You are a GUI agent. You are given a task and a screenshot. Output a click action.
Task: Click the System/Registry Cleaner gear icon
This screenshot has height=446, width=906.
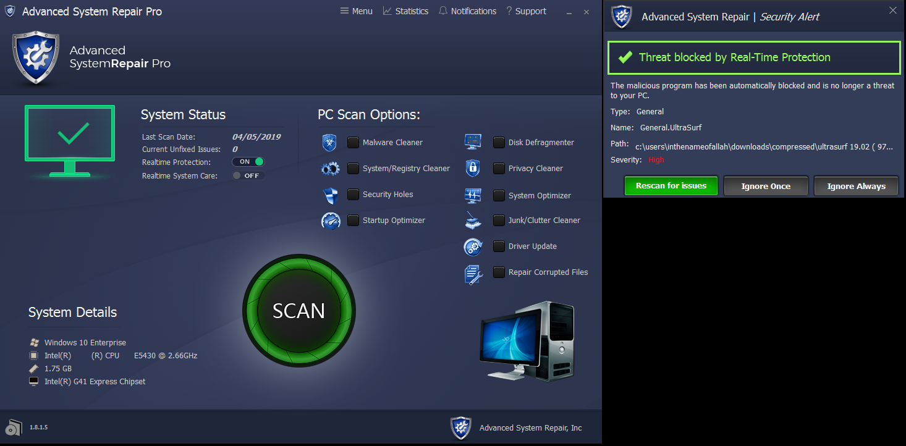[x=330, y=168]
